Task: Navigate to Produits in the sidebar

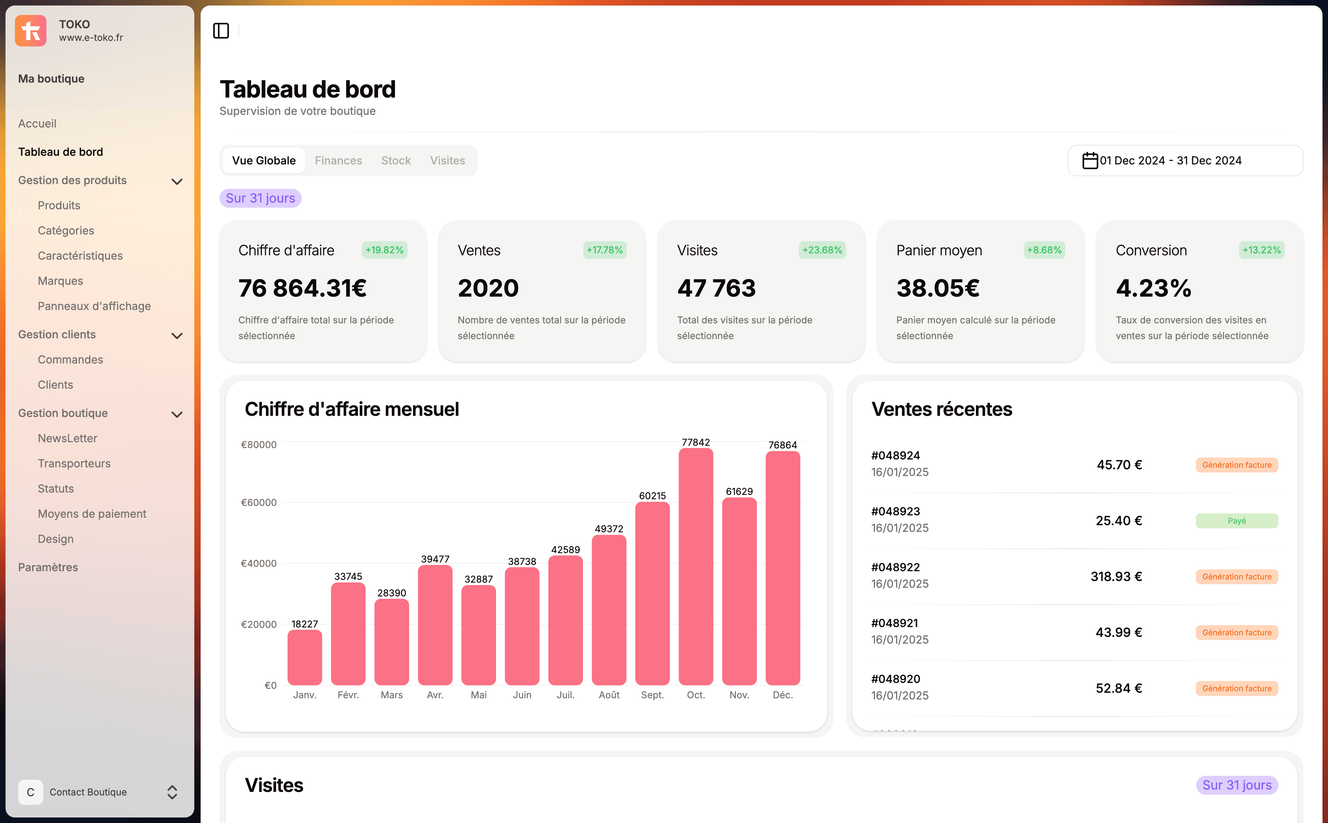Action: tap(59, 205)
